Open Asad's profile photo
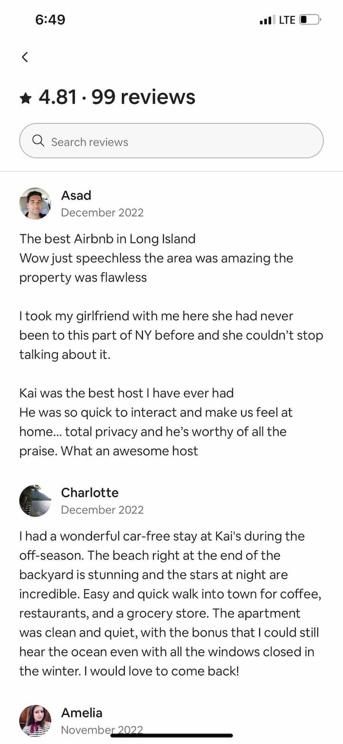This screenshot has width=343, height=744. pos(35,203)
